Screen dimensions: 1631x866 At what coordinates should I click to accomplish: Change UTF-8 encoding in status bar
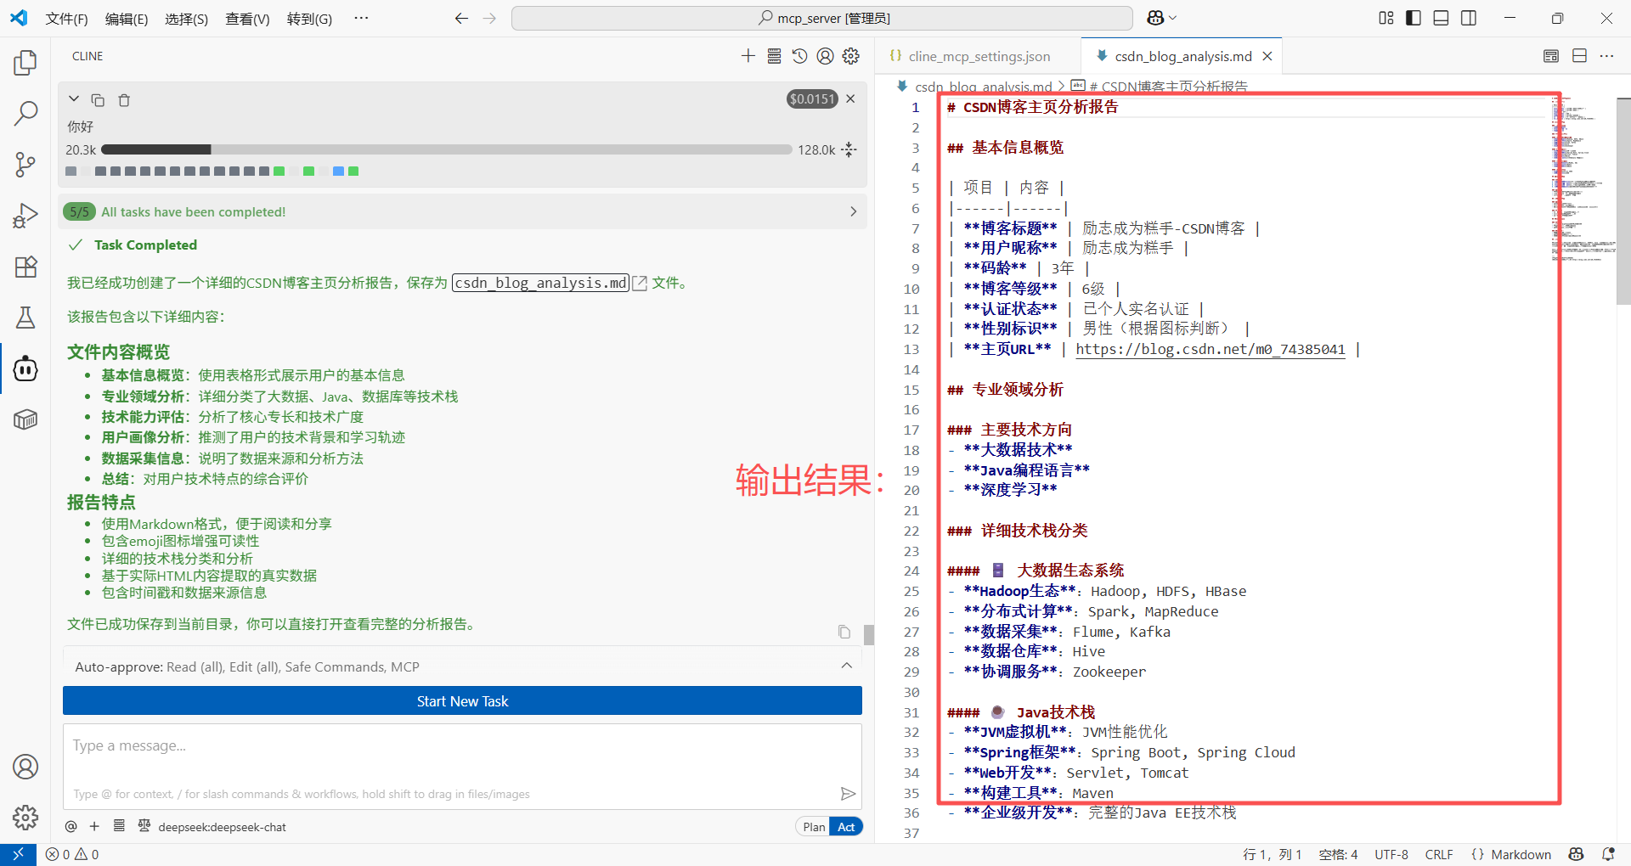click(x=1391, y=854)
